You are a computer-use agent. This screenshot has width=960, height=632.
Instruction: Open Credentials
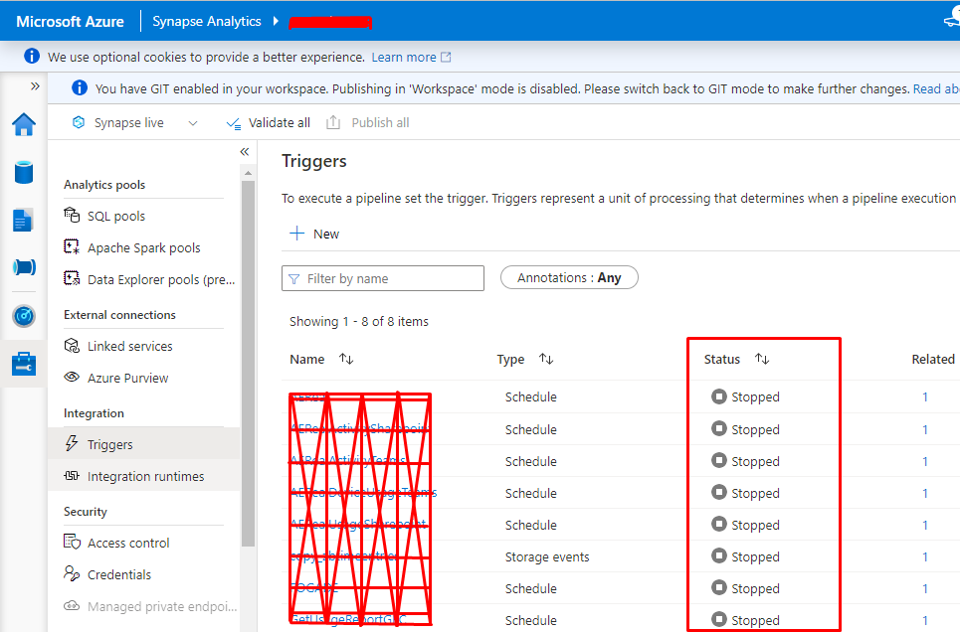(x=119, y=575)
